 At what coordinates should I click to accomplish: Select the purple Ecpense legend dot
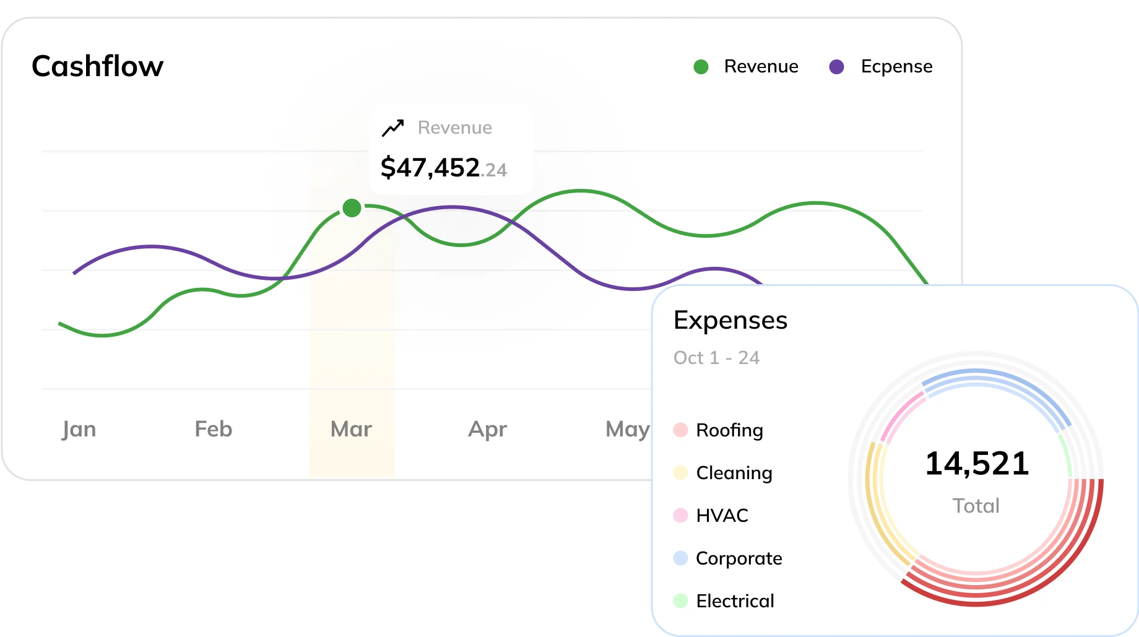836,67
